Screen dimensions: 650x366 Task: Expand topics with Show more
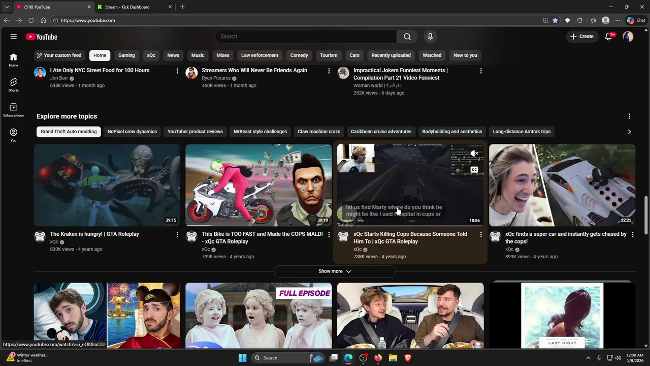pyautogui.click(x=335, y=271)
